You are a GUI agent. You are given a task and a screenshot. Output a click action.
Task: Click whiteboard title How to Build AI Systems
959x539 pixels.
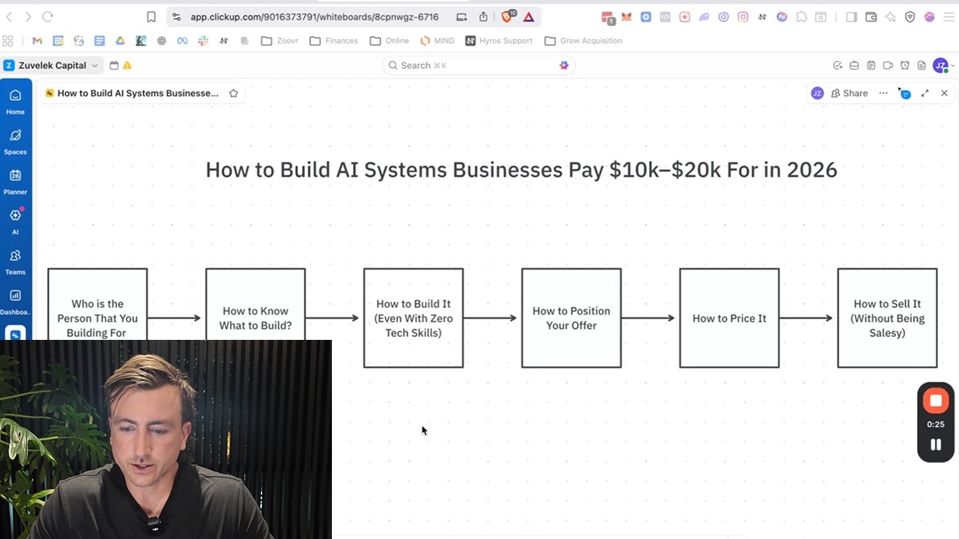click(138, 93)
